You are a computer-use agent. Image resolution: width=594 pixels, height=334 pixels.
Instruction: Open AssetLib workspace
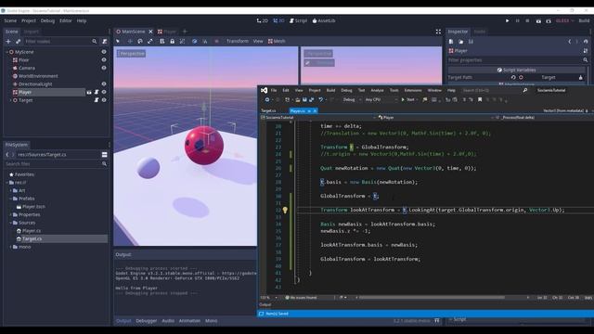(324, 20)
